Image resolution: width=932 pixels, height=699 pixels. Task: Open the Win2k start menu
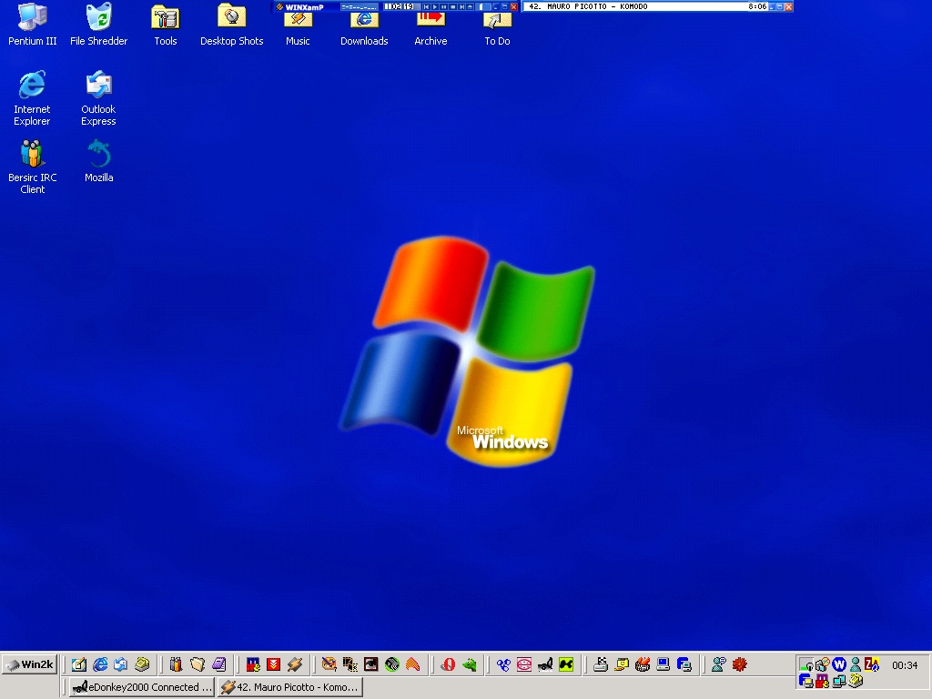pyautogui.click(x=30, y=664)
